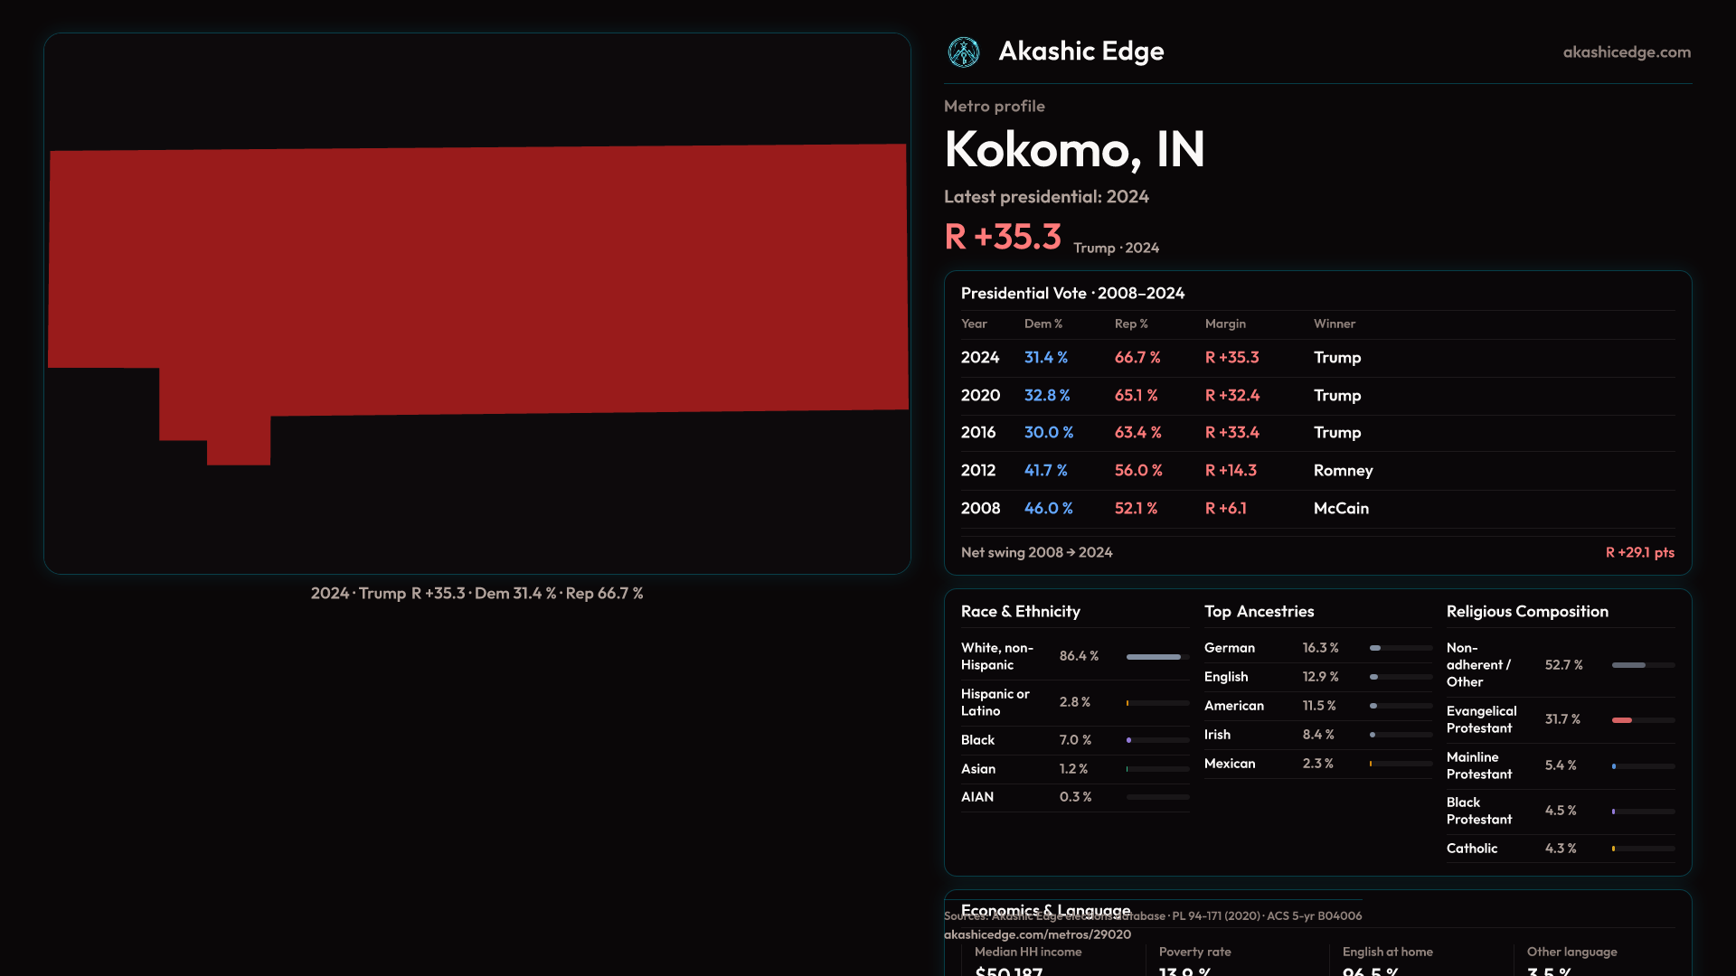This screenshot has height=976, width=1736.
Task: Click the Kokomo, IN metro title
Action: click(x=1074, y=149)
